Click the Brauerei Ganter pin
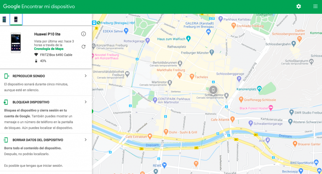Viewport: 322px width, 174px height. (x=295, y=144)
